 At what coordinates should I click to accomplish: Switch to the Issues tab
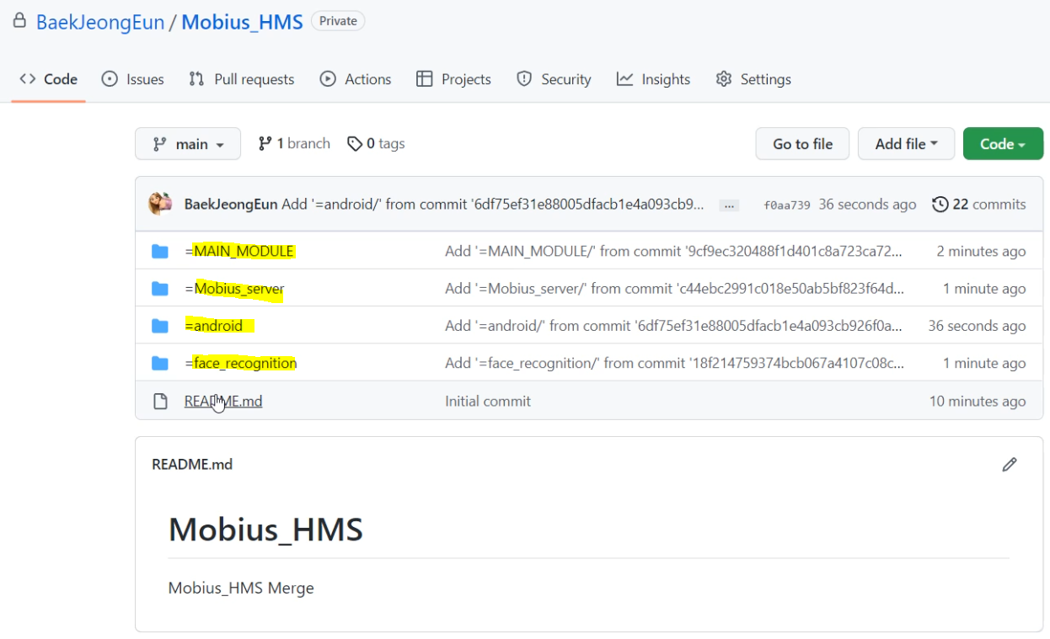(132, 79)
